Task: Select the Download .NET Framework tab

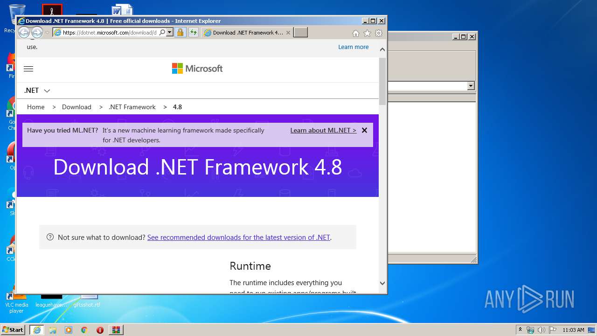Action: [x=247, y=33]
